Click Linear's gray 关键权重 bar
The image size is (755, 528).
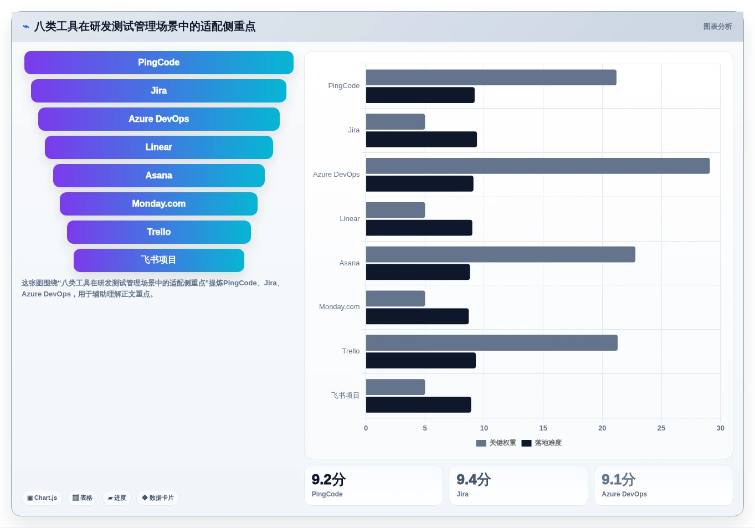pos(396,210)
